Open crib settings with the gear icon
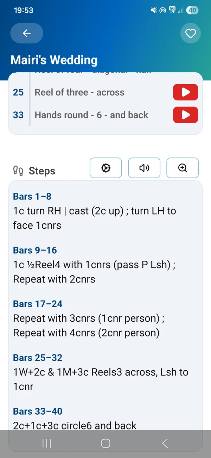Viewport: 211px width, 458px height. [x=105, y=168]
